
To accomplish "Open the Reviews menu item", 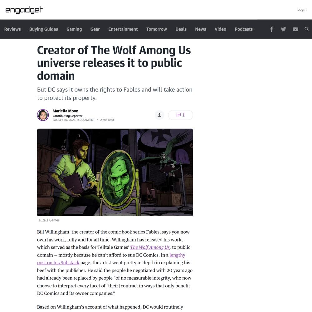I will pos(12,29).
